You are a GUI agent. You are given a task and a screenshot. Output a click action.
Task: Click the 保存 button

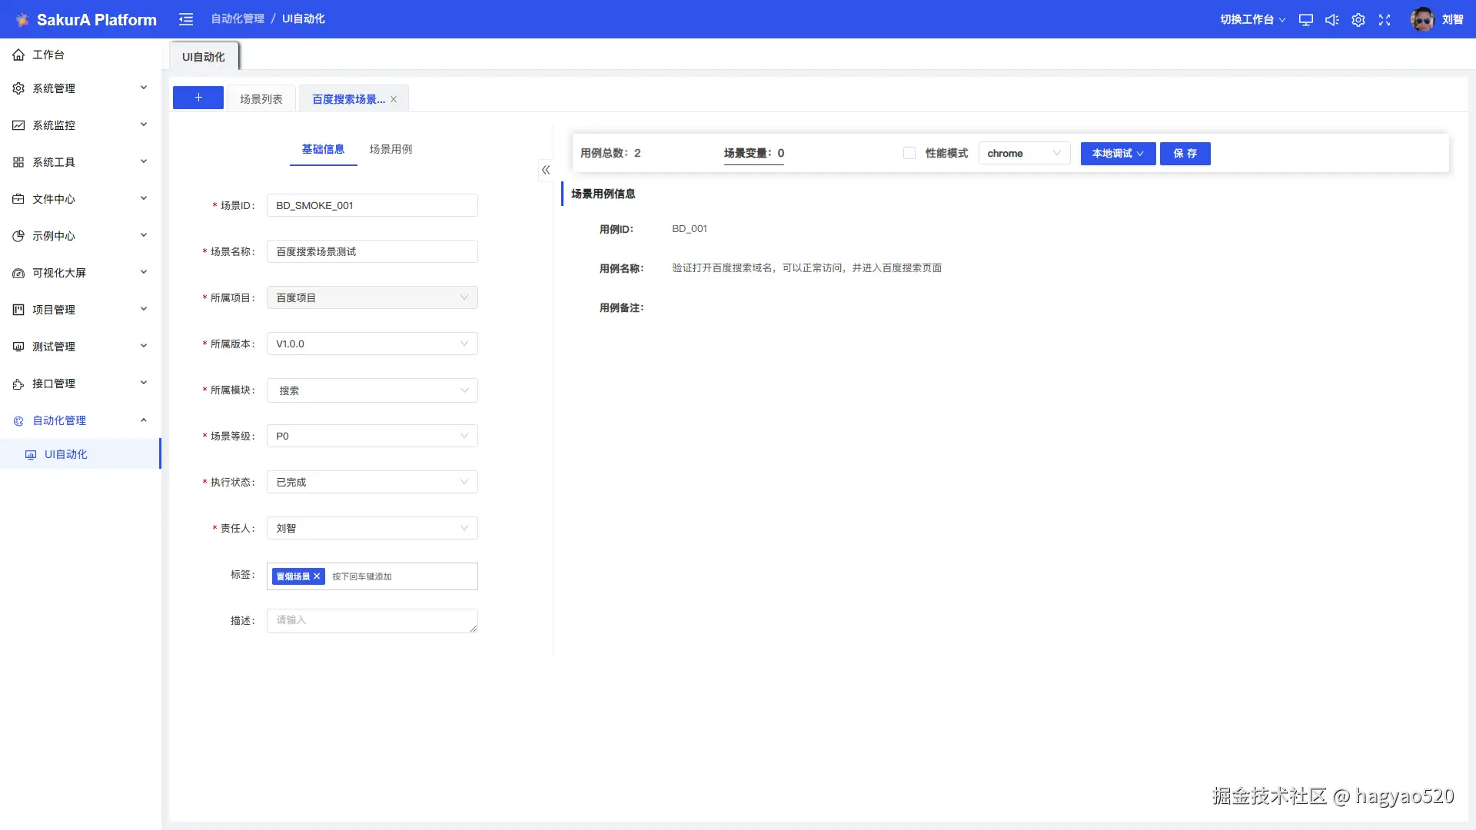1185,153
